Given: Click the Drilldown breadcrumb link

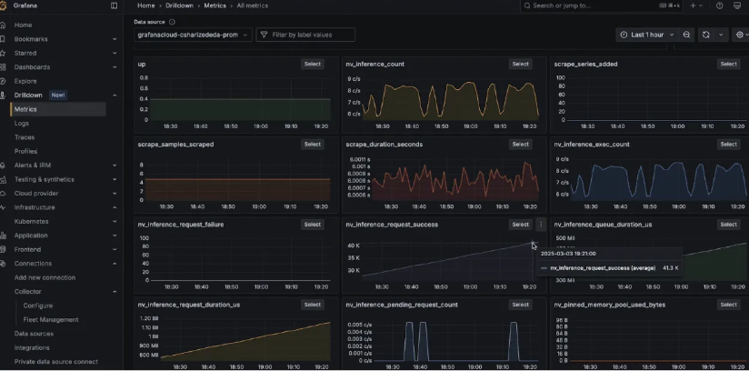Looking at the screenshot, I should coord(178,5).
